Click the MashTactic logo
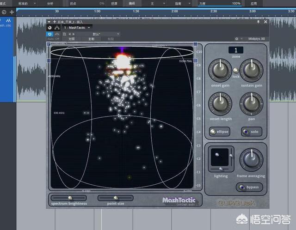Viewport: 296px width, 230px height. coord(179,200)
